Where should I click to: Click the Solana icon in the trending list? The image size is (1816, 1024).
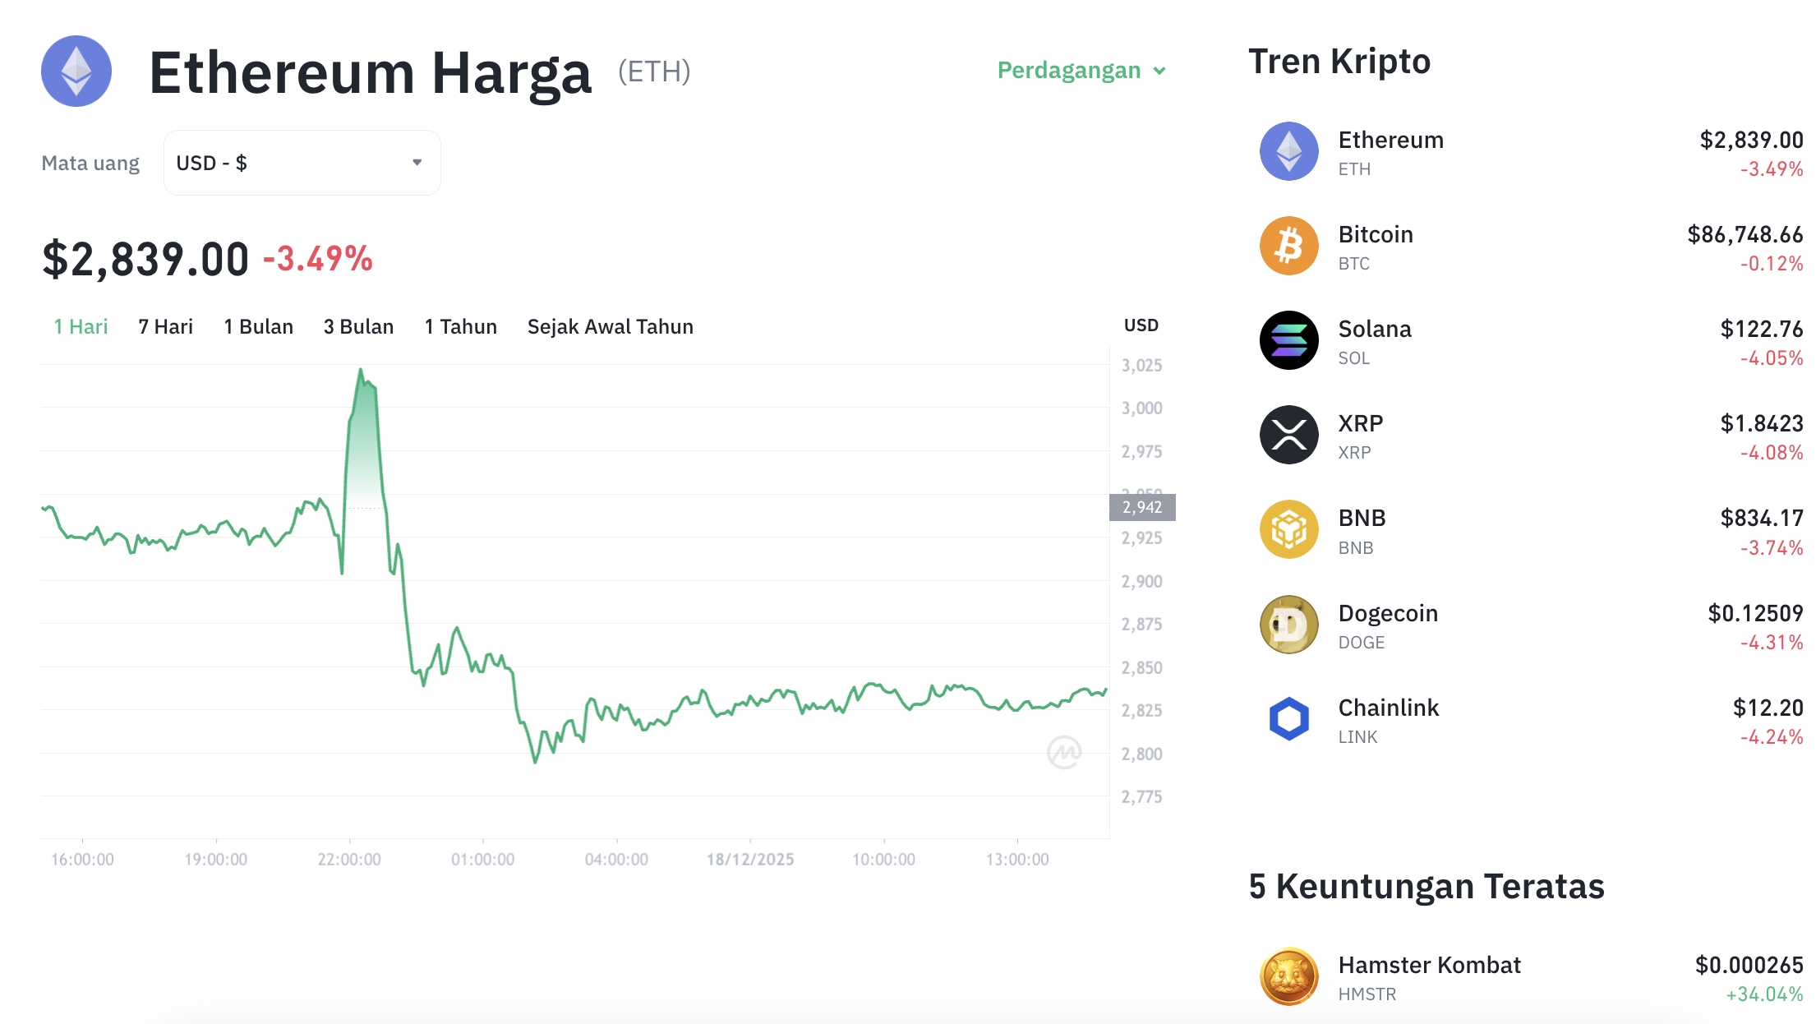click(1288, 339)
